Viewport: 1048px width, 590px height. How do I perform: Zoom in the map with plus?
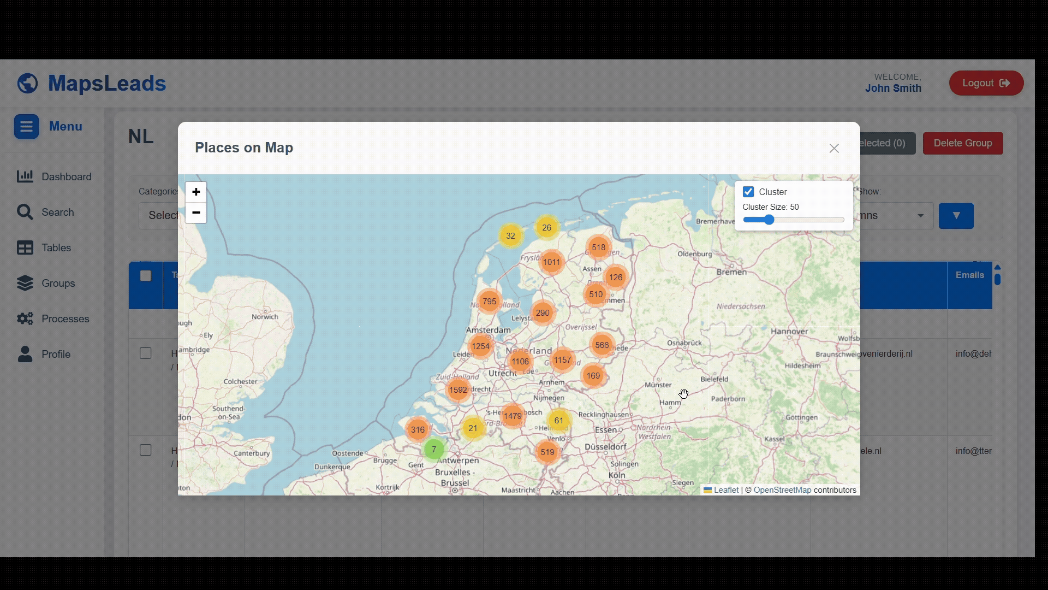(196, 192)
